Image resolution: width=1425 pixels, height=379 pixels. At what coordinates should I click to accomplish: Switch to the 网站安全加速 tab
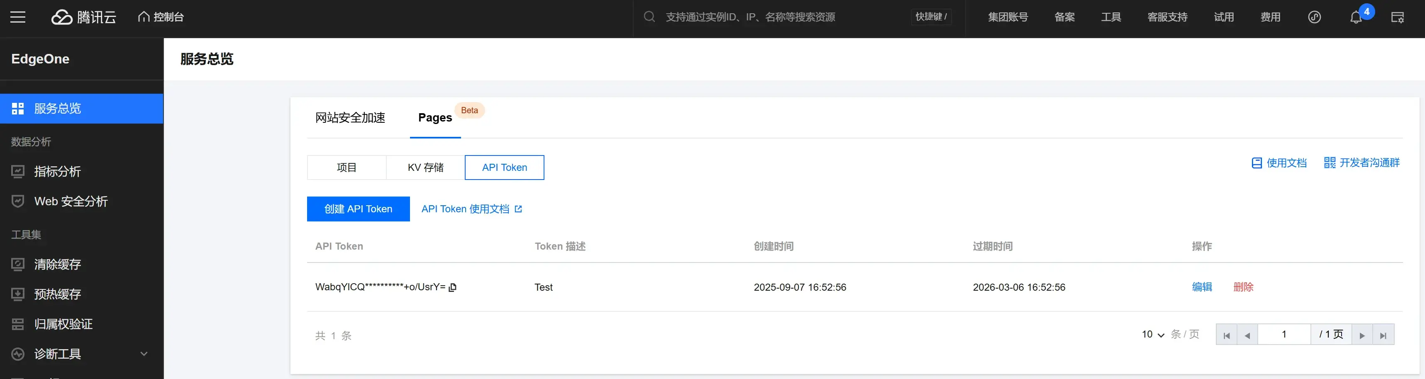click(350, 118)
